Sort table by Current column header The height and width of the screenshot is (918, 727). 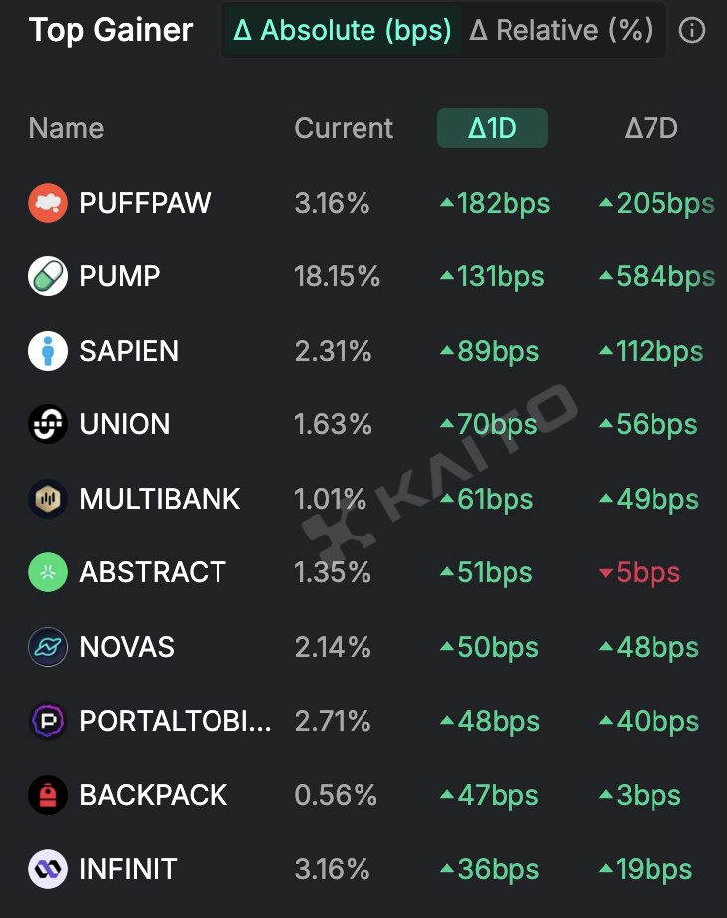[x=344, y=128]
